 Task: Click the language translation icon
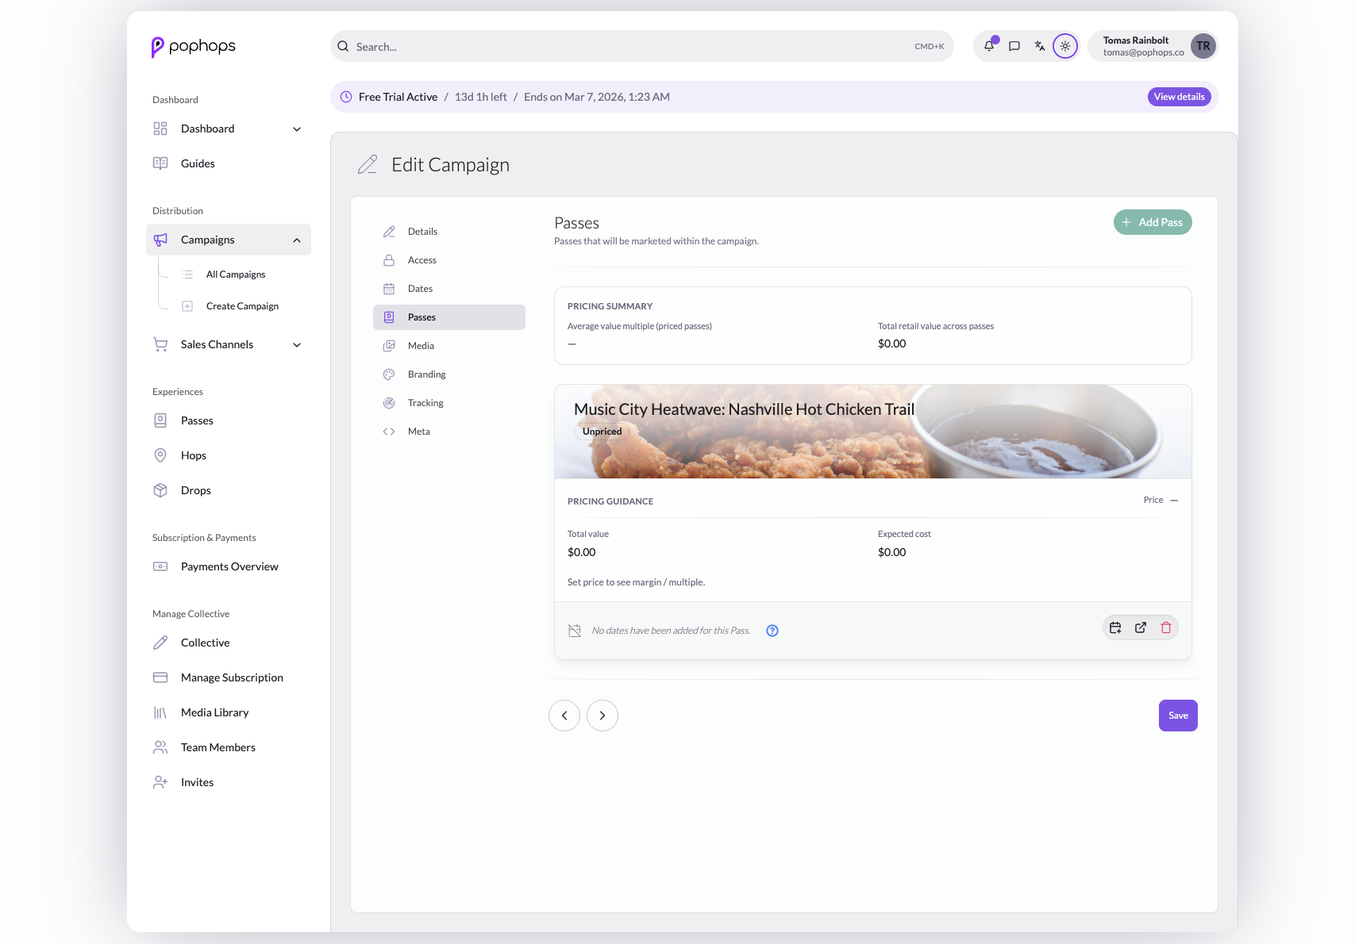pyautogui.click(x=1040, y=46)
